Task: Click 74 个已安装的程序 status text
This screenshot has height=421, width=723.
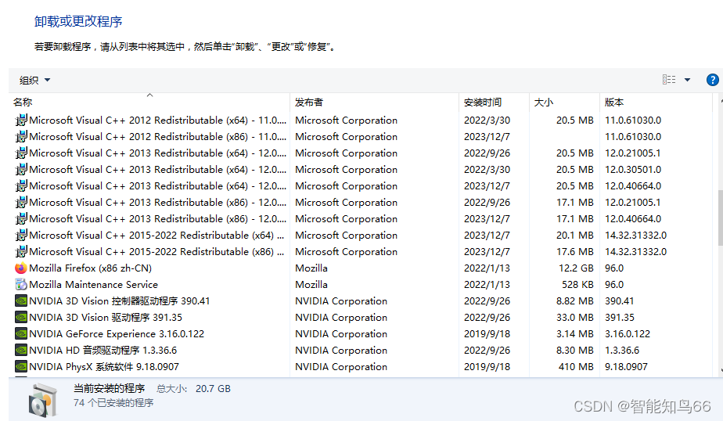Action: tap(113, 402)
